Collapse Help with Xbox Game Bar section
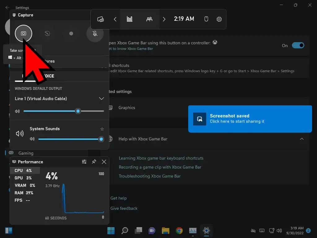 click(302, 139)
